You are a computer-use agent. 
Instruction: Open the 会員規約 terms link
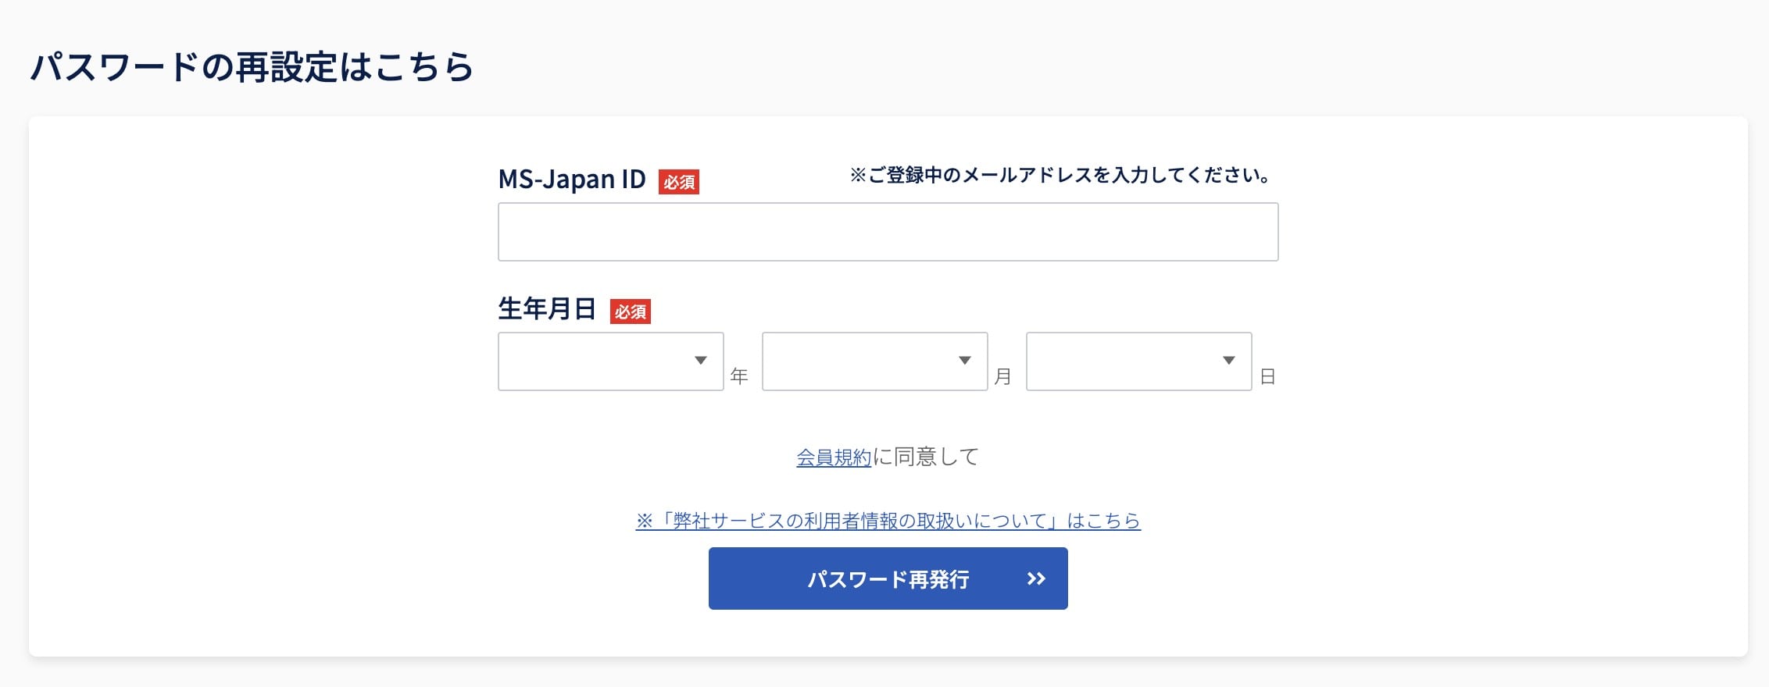[833, 457]
